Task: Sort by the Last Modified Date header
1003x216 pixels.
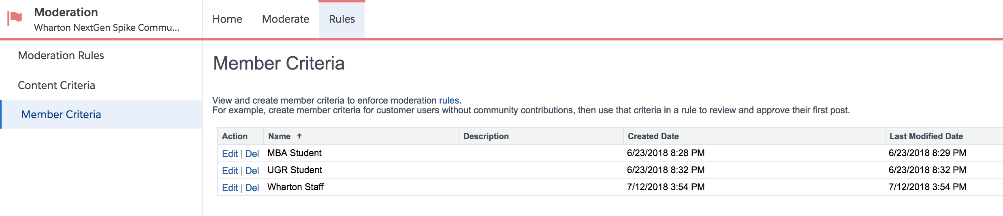Action: pos(926,136)
